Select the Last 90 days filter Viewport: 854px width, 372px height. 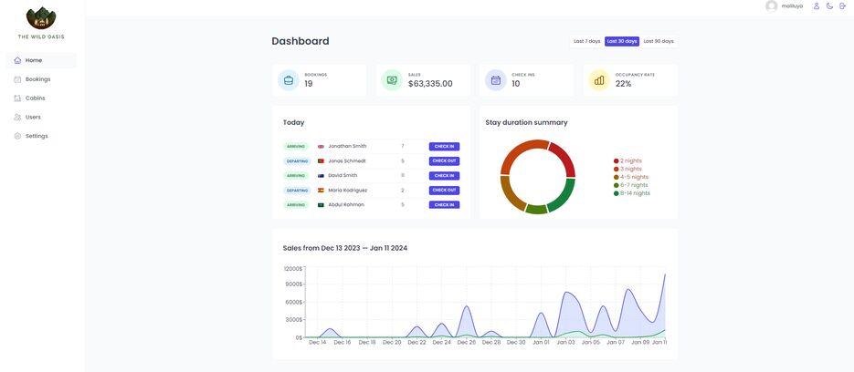(x=659, y=41)
